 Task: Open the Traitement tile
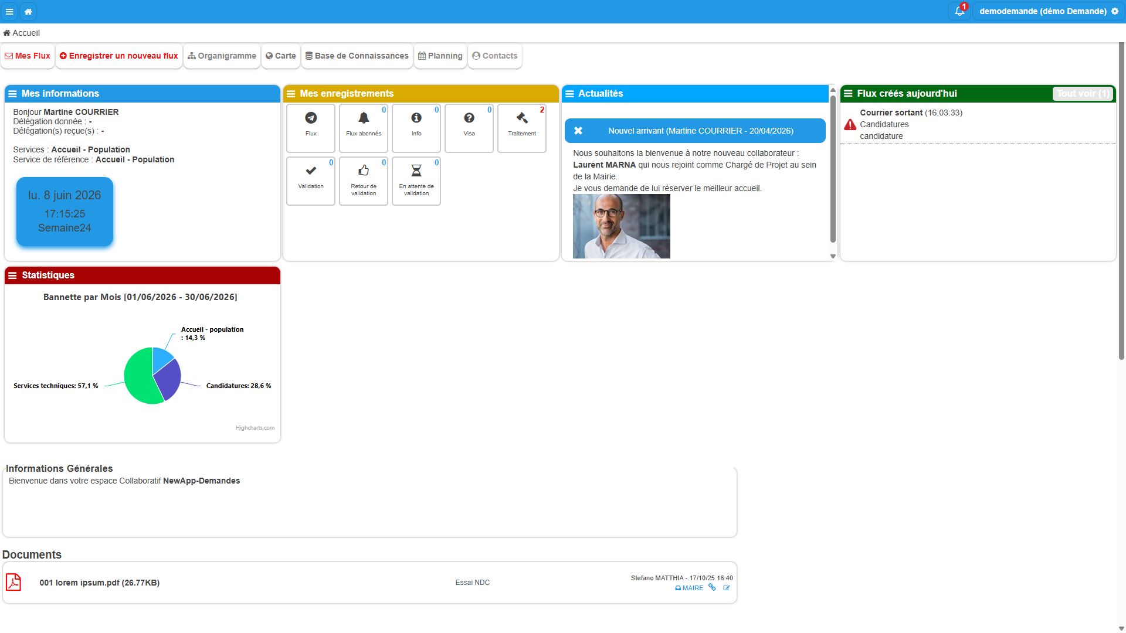click(x=522, y=128)
